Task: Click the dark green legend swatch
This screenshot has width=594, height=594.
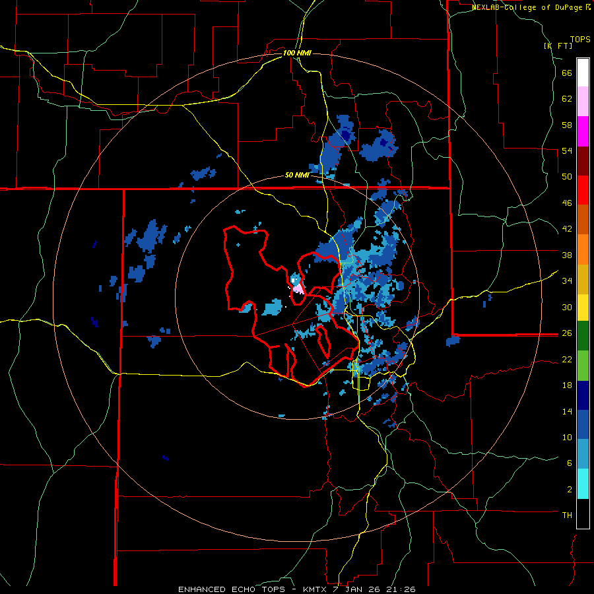Action: click(583, 336)
